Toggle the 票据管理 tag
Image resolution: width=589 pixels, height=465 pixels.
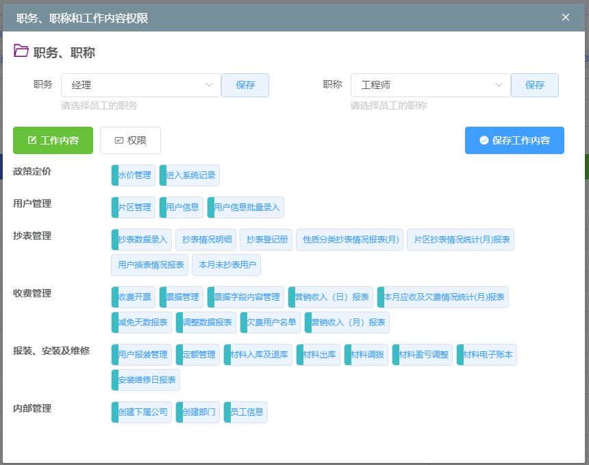pos(181,297)
